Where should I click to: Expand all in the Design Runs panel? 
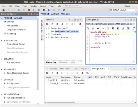tap(57, 73)
